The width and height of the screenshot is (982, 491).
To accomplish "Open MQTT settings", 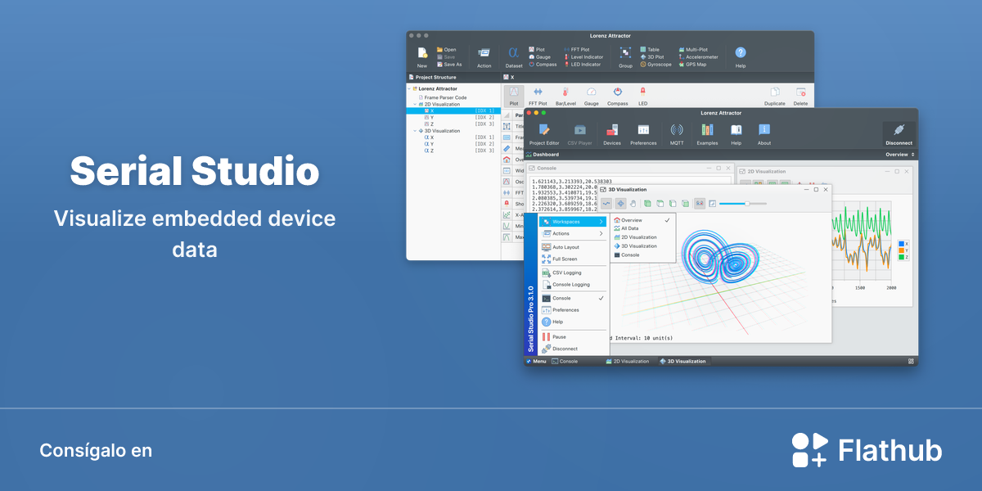I will click(x=677, y=133).
